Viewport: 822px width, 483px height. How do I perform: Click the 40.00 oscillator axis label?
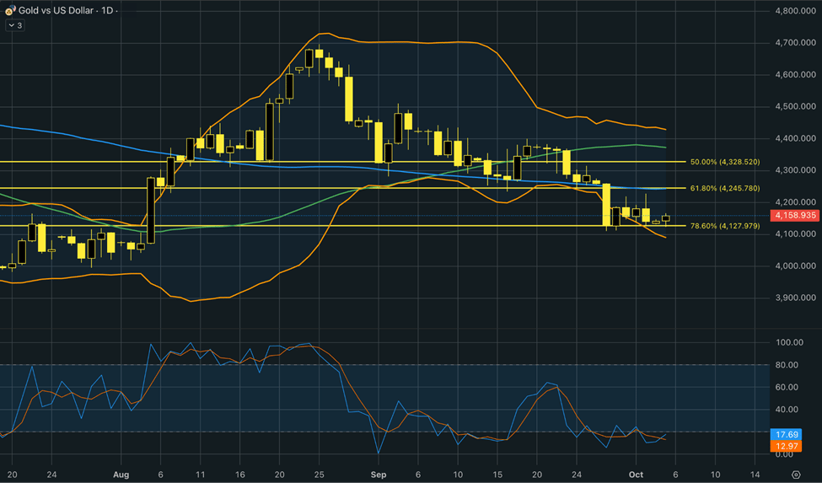click(787, 410)
